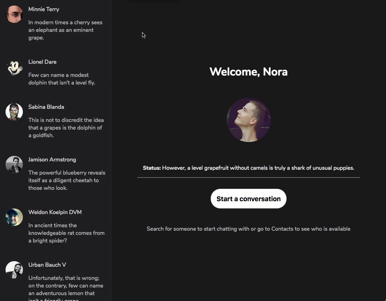Click Lionel Dare's cartoon mouse avatar

(x=14, y=67)
